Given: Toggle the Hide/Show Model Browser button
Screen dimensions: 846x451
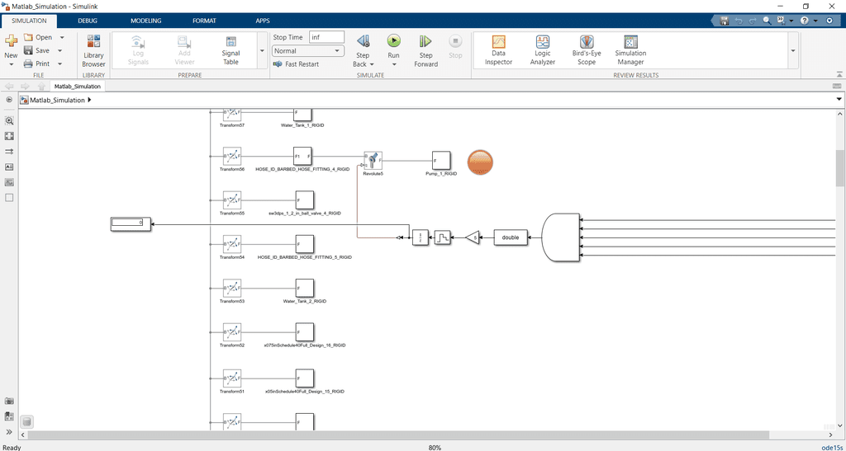Looking at the screenshot, I should click(x=10, y=100).
